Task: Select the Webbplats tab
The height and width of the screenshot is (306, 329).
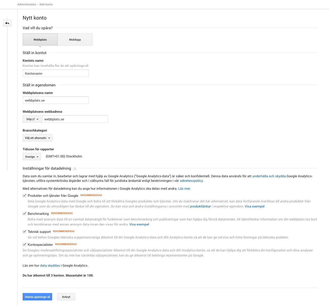Action: [40, 40]
